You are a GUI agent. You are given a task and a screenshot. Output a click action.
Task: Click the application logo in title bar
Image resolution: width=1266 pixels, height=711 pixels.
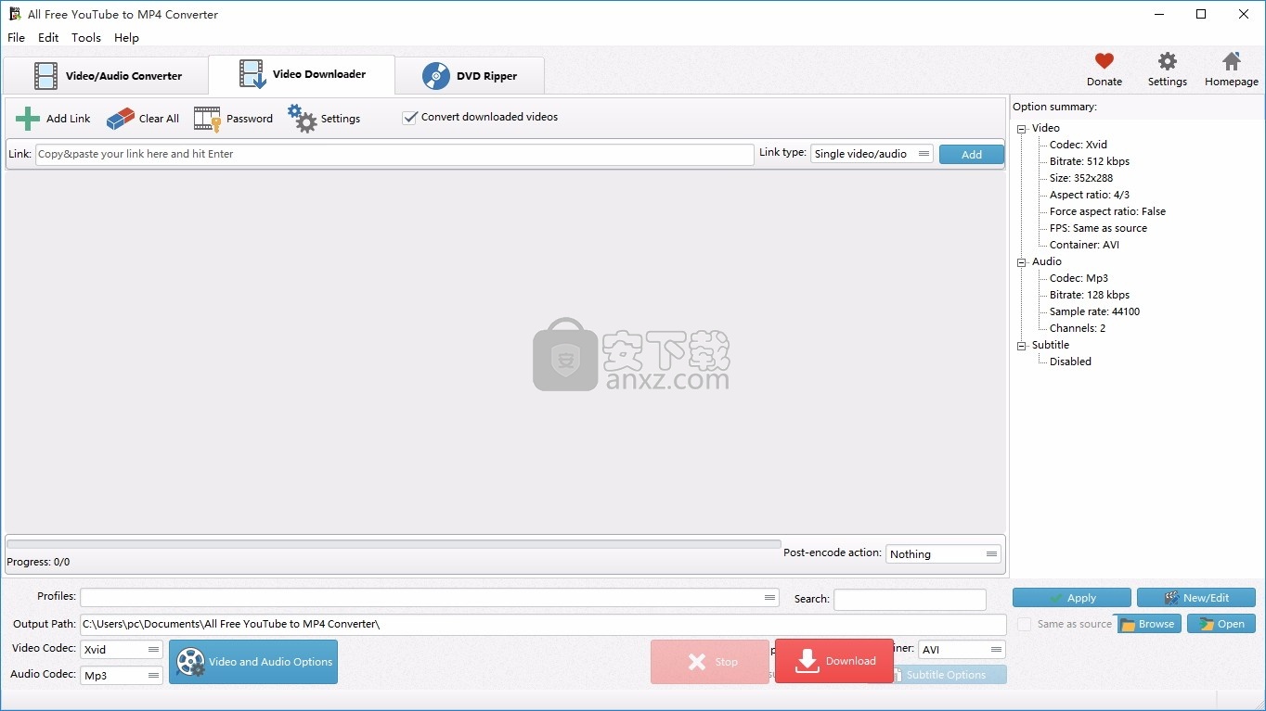(x=14, y=14)
